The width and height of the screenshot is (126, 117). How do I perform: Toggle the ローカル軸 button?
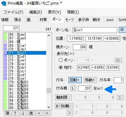(64, 106)
